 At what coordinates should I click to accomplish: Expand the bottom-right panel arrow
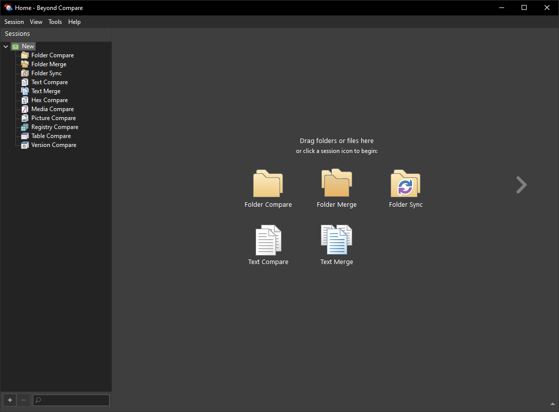(553, 404)
